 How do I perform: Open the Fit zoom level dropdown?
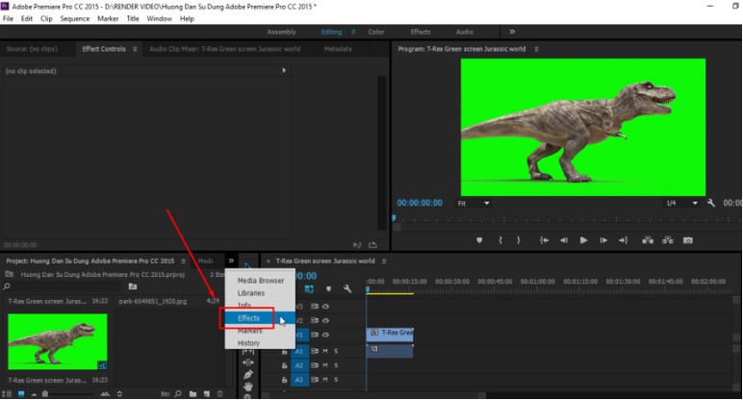[474, 203]
